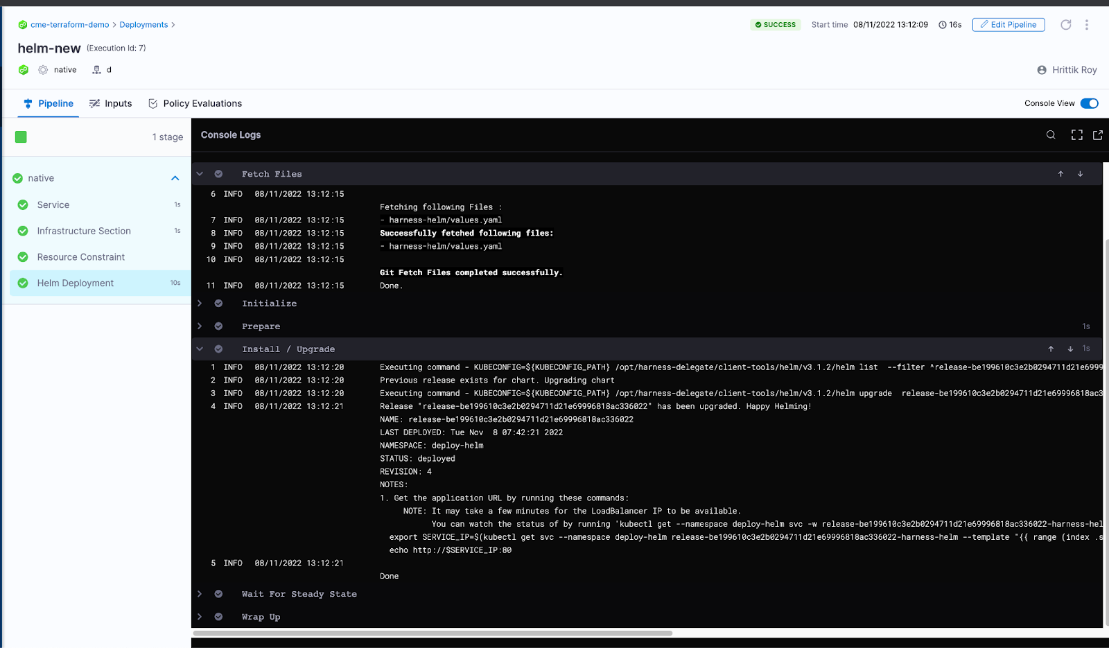Open the Policy Evaluations tab
Viewport: 1109px width, 648px height.
tap(195, 103)
